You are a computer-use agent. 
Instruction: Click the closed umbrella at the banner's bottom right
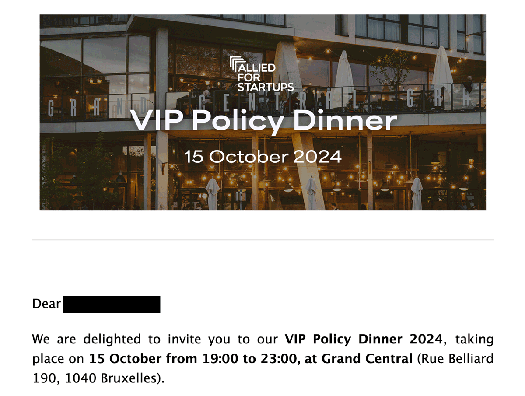point(416,193)
